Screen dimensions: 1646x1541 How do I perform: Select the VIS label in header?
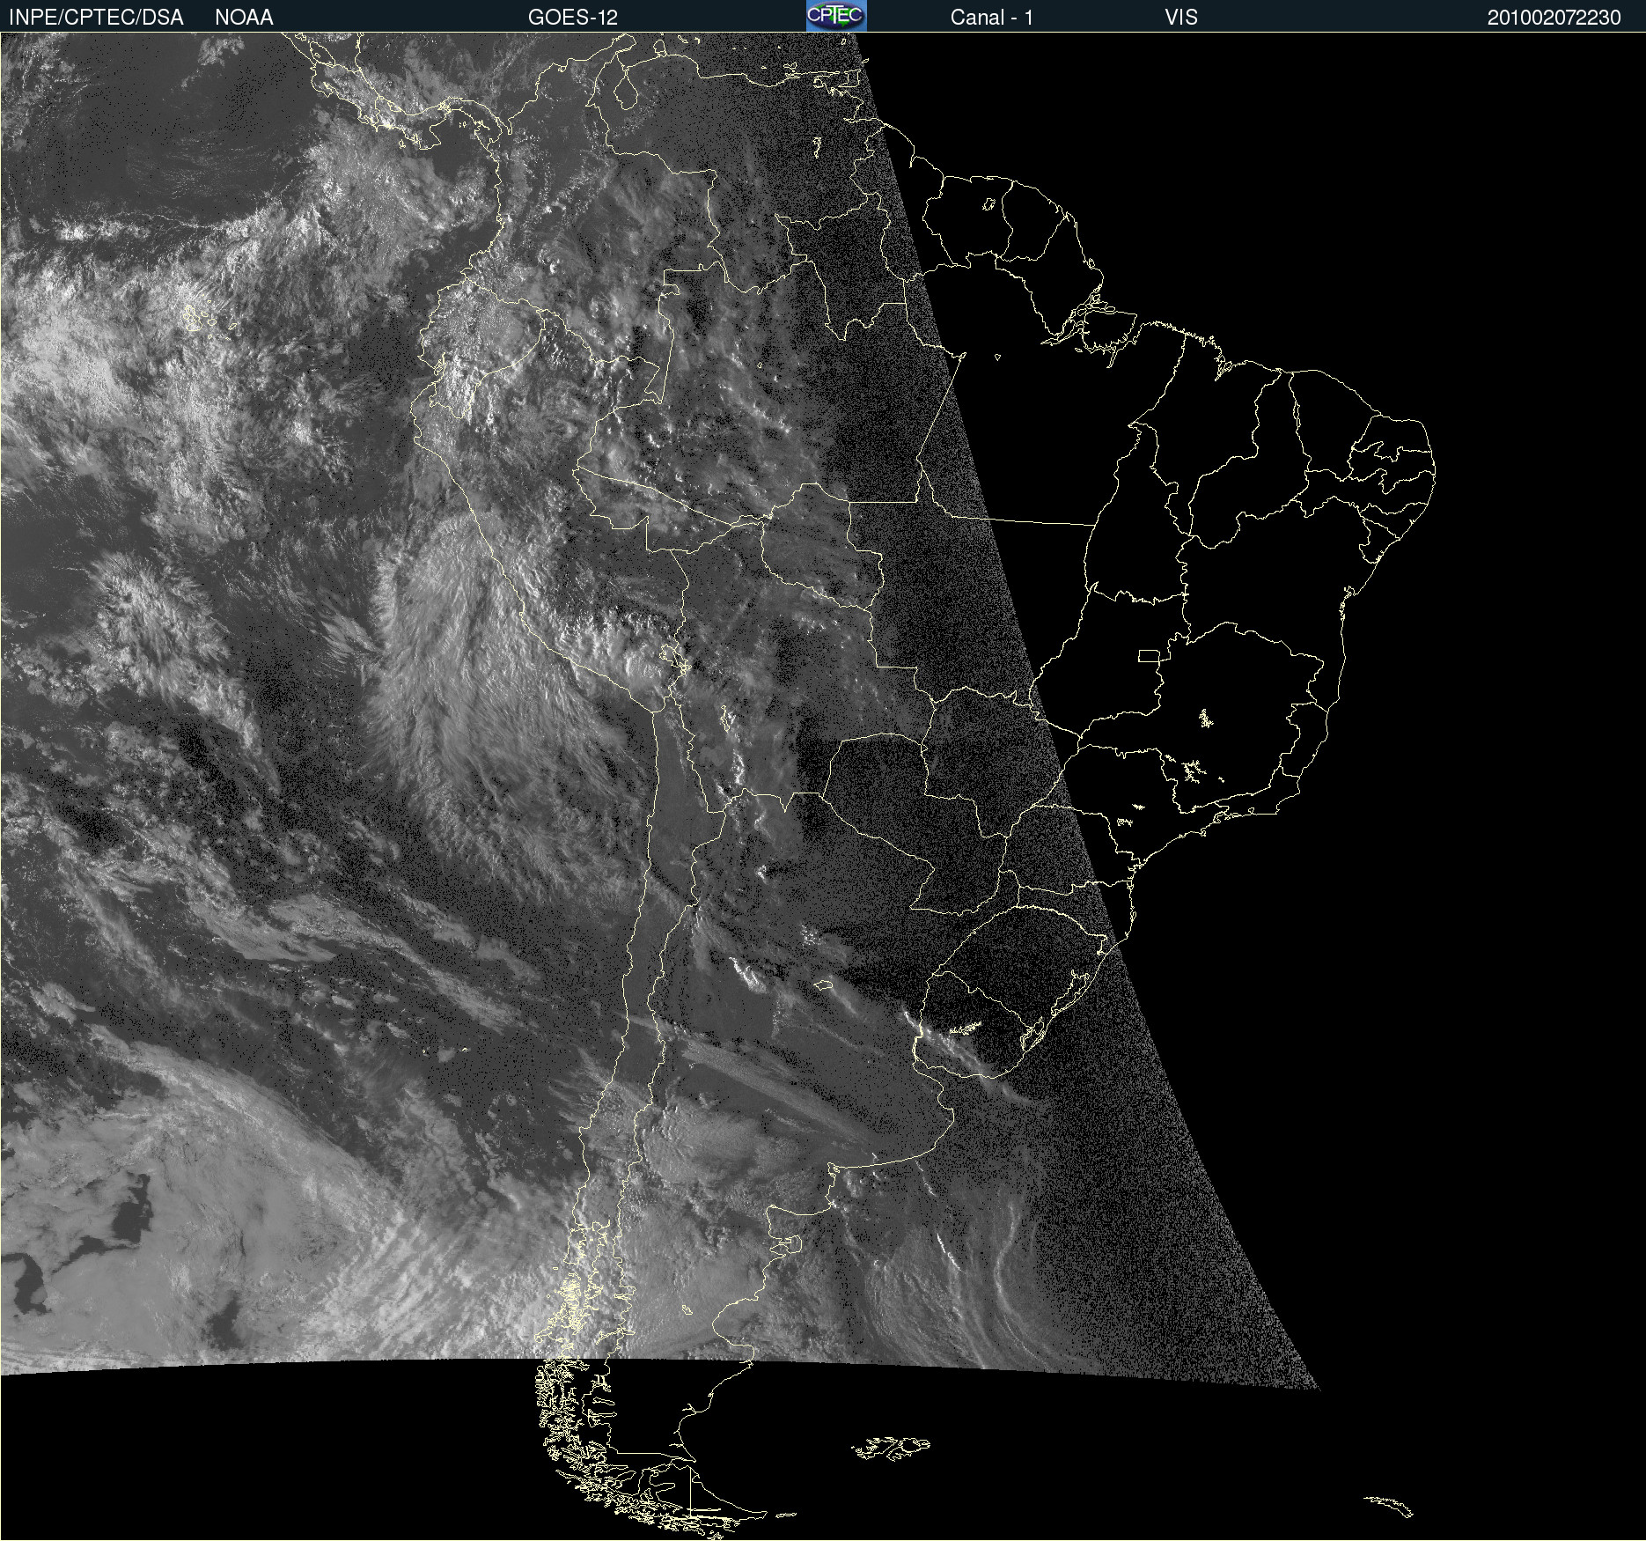[1181, 18]
